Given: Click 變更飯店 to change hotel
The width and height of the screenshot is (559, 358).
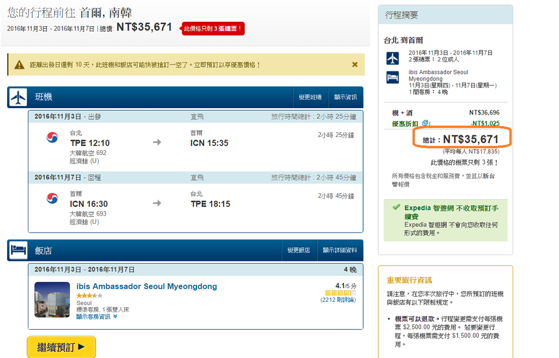Looking at the screenshot, I should coord(299,250).
